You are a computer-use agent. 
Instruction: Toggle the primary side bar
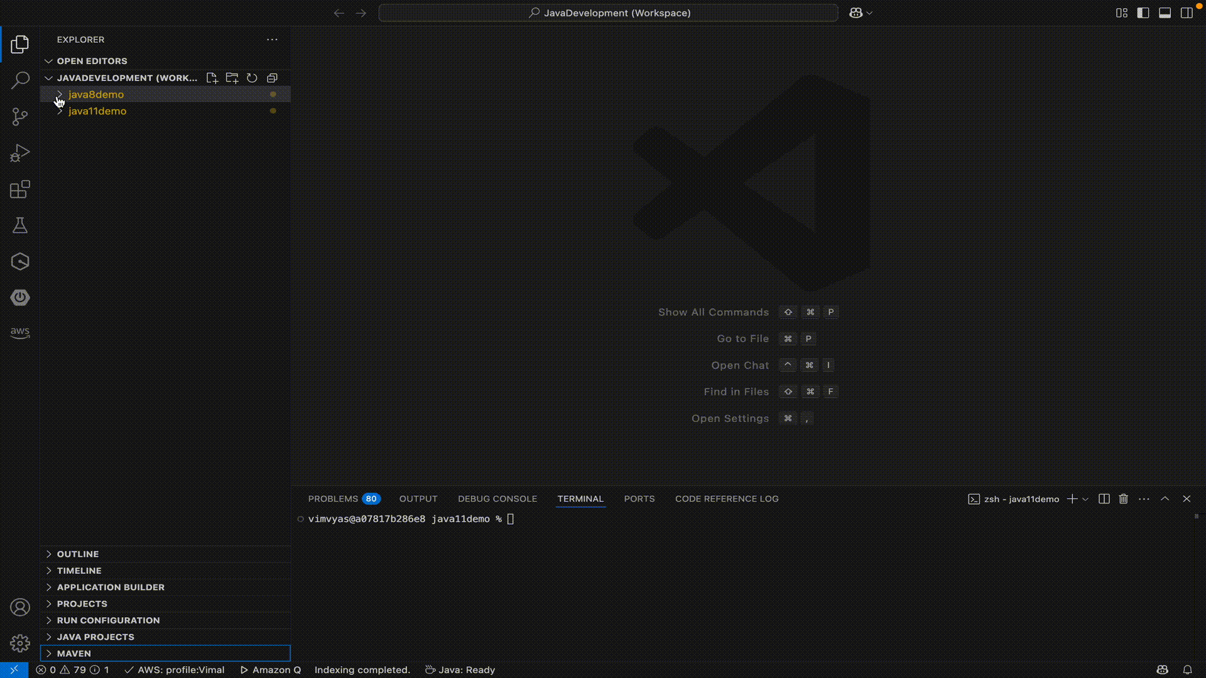click(x=1143, y=13)
